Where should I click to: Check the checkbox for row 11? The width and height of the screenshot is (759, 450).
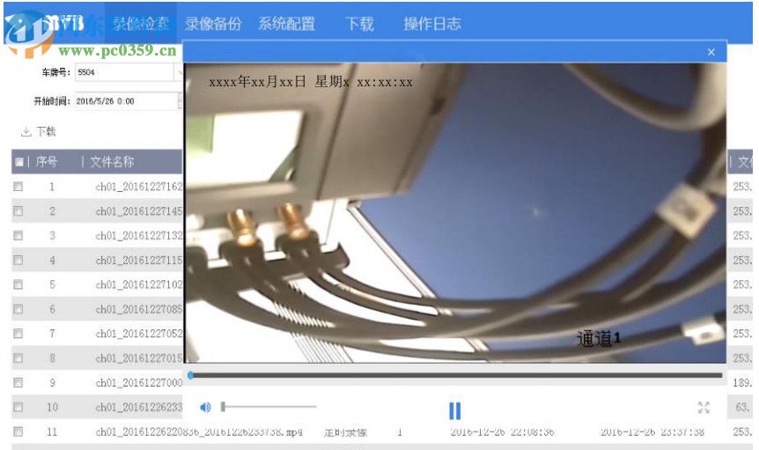click(x=18, y=432)
